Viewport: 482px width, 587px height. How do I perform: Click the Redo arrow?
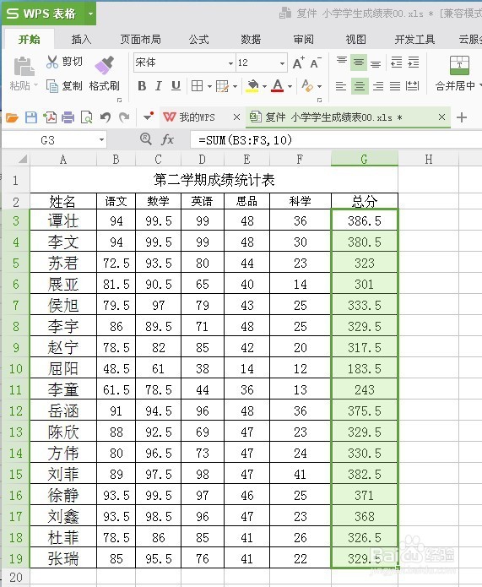tap(124, 117)
